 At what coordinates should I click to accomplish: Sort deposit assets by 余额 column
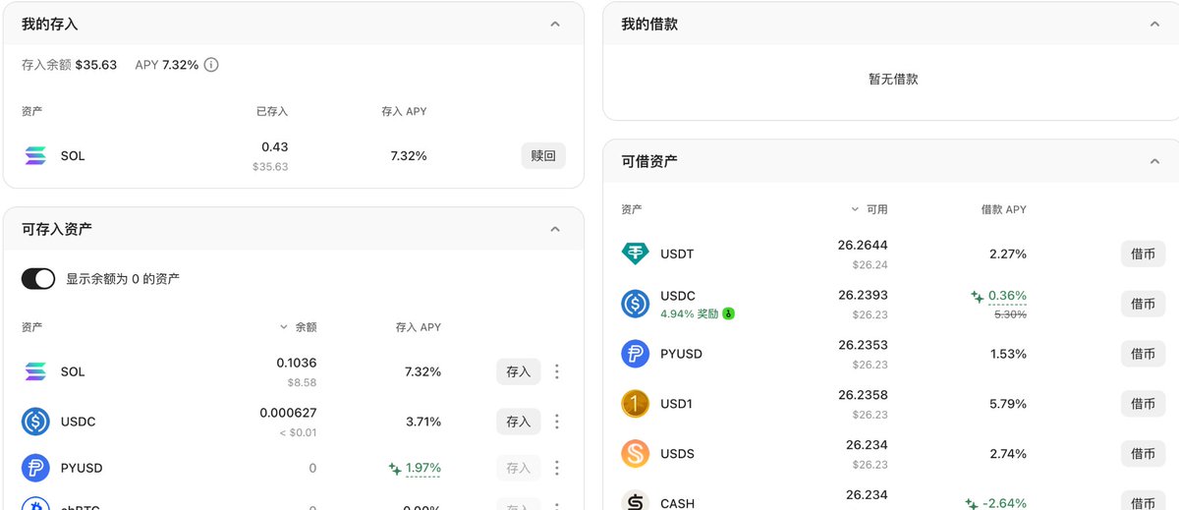pos(299,327)
